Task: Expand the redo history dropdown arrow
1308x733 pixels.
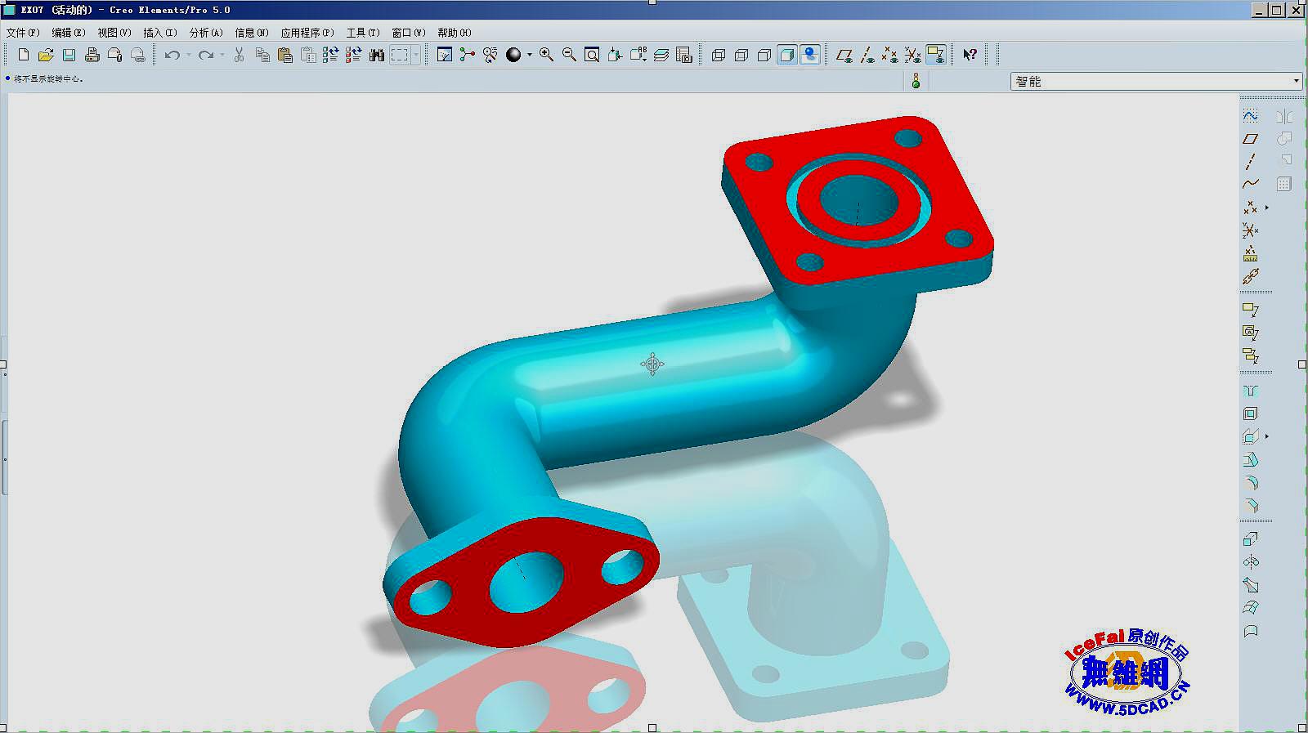Action: point(222,55)
